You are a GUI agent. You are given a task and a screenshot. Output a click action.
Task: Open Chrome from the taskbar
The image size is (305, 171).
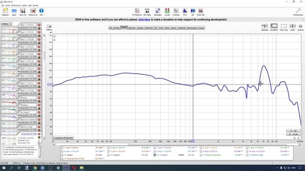pyautogui.click(x=35, y=168)
